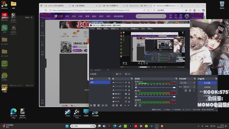Expand Douyu 分类 navigation dropdown
229x129 pixels.
80,16
